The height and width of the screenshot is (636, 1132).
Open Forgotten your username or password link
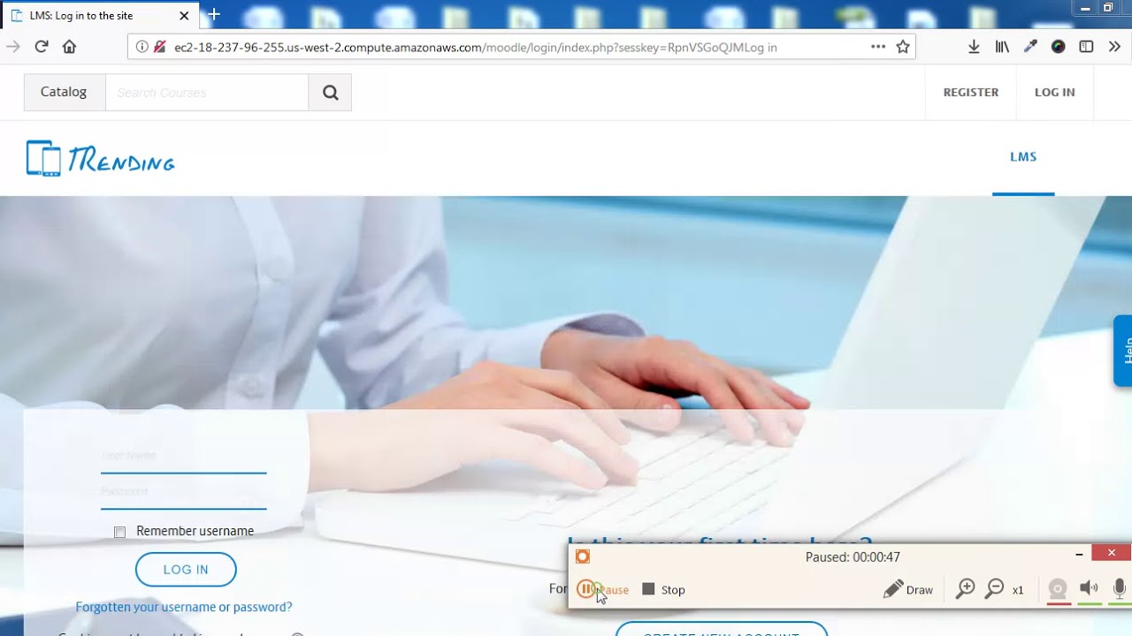point(184,607)
